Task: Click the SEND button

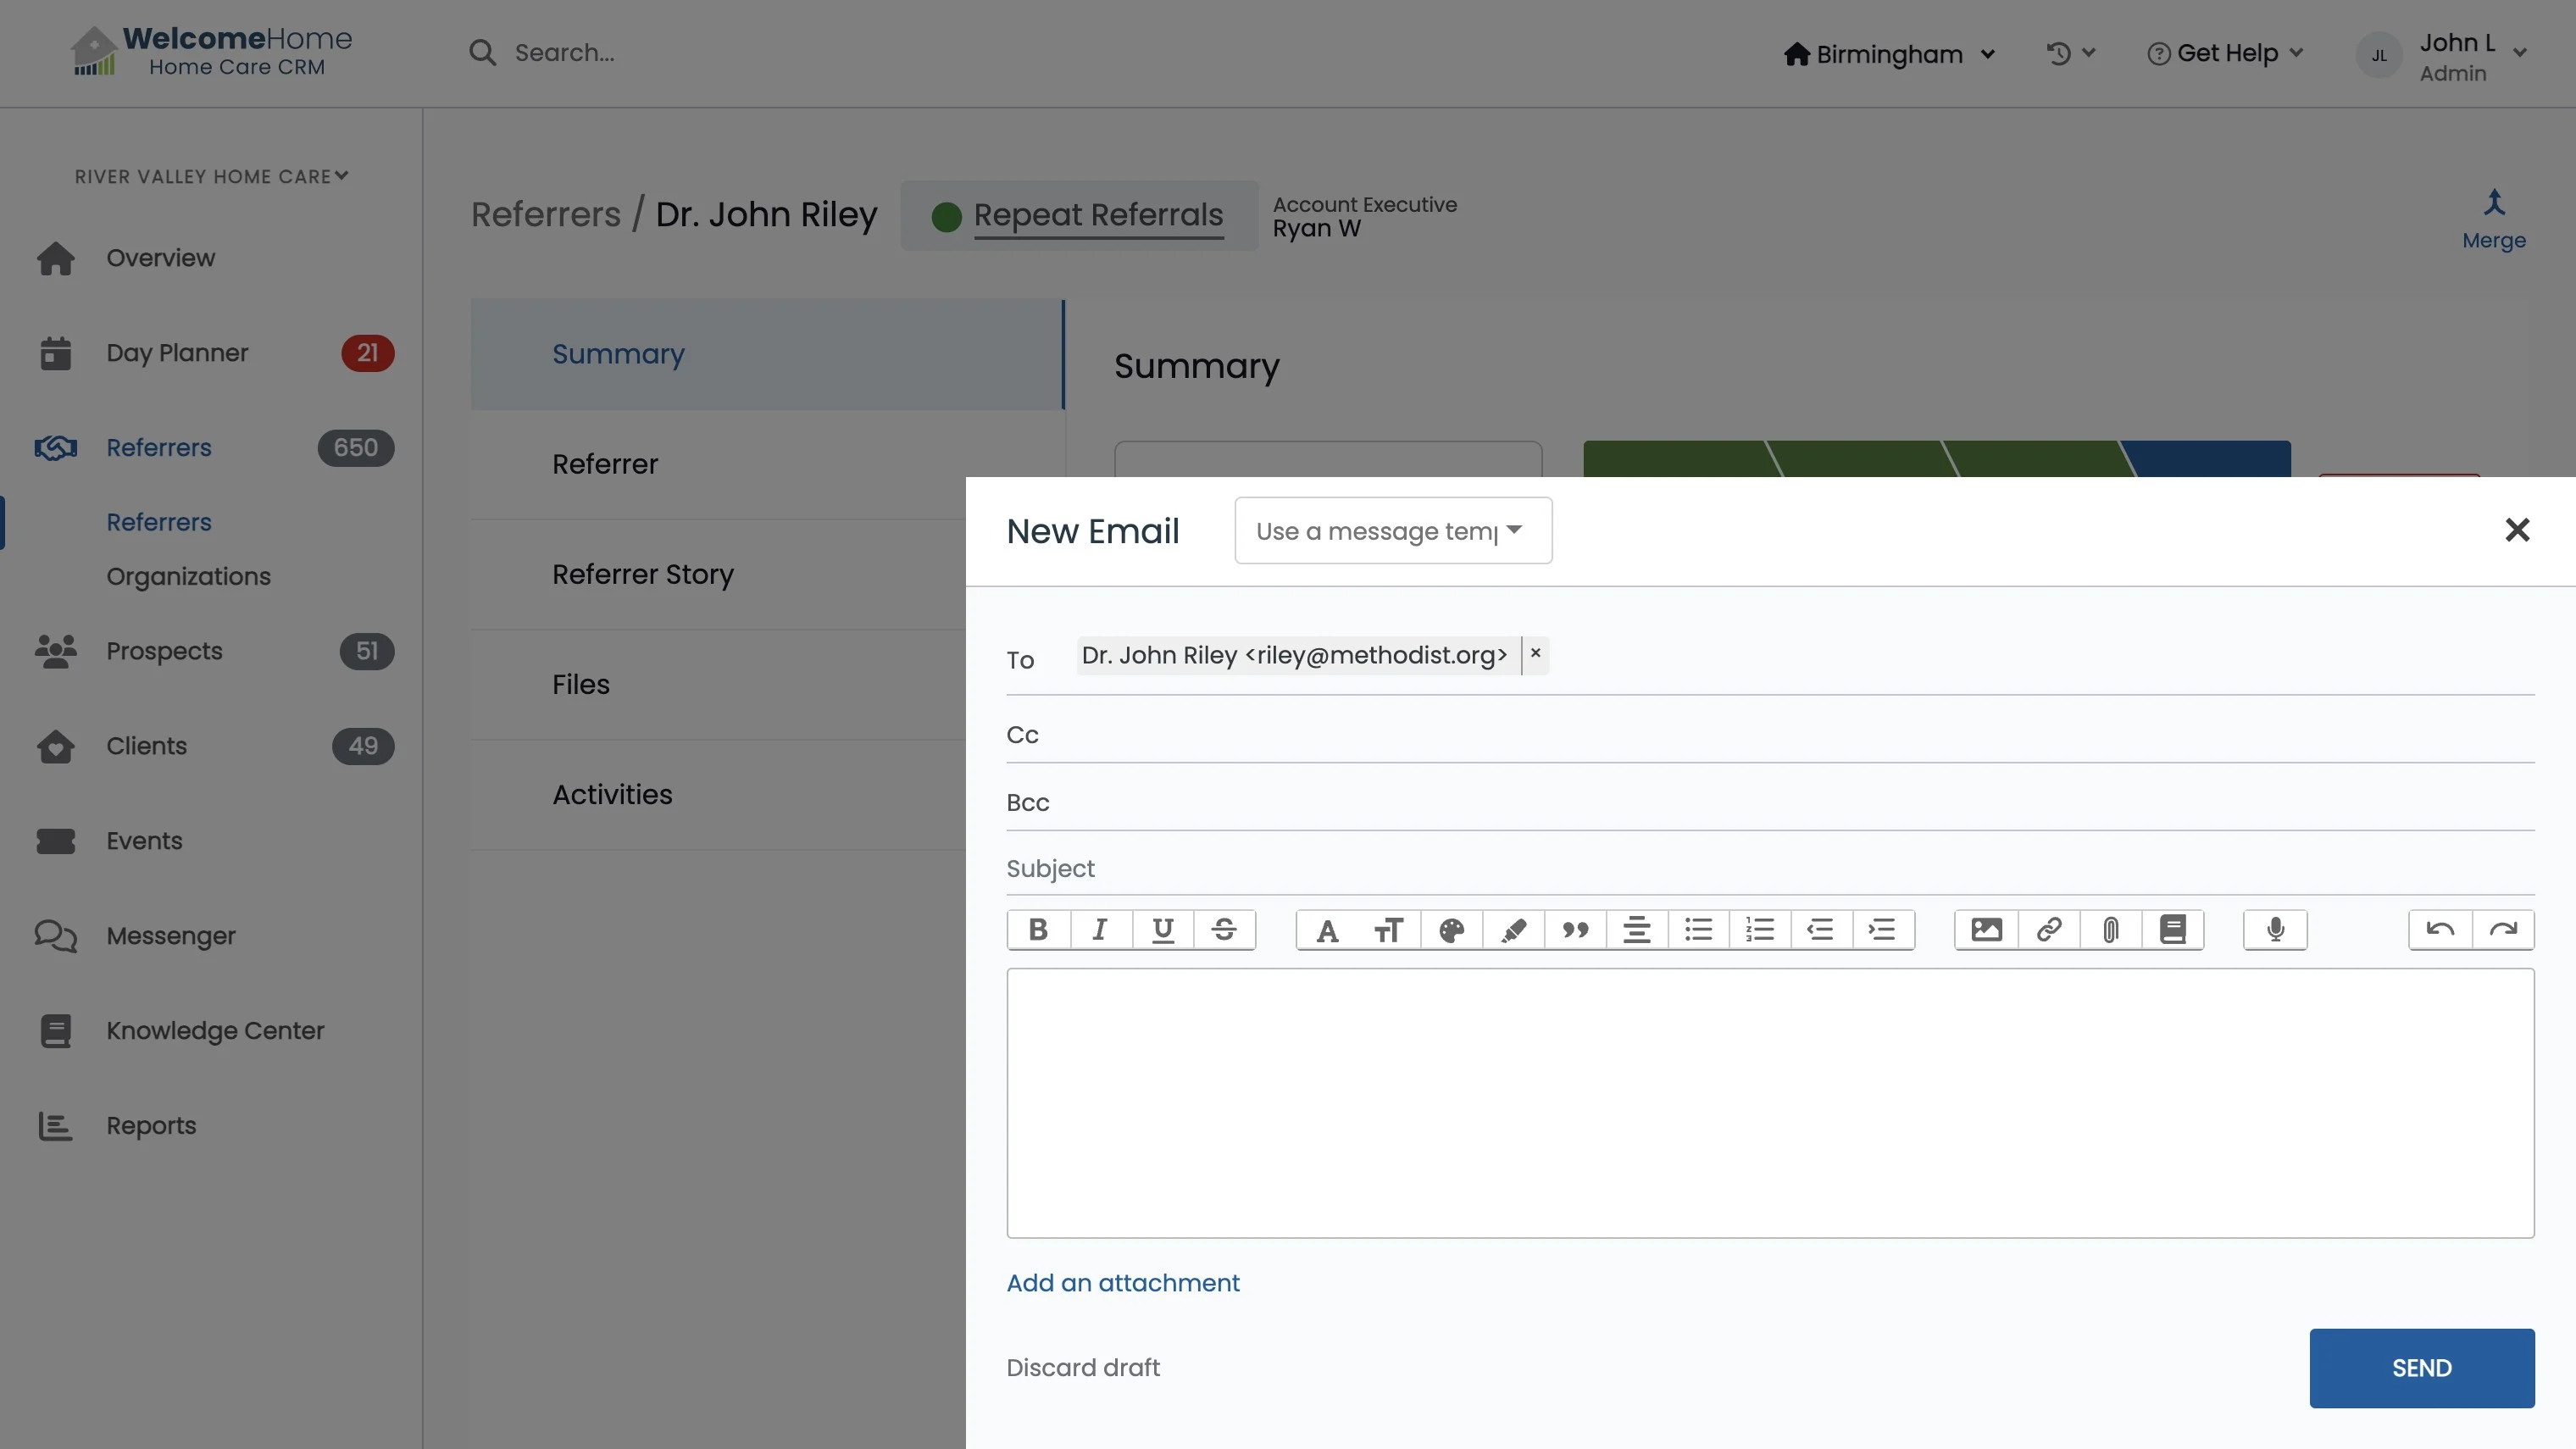Action: [x=2421, y=1368]
